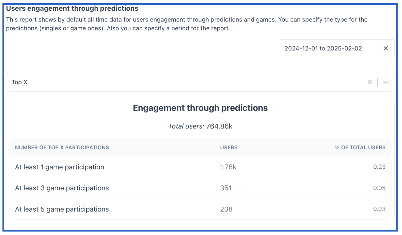Click the 0.23 percent value
Image resolution: width=402 pixels, height=235 pixels.
click(x=379, y=167)
